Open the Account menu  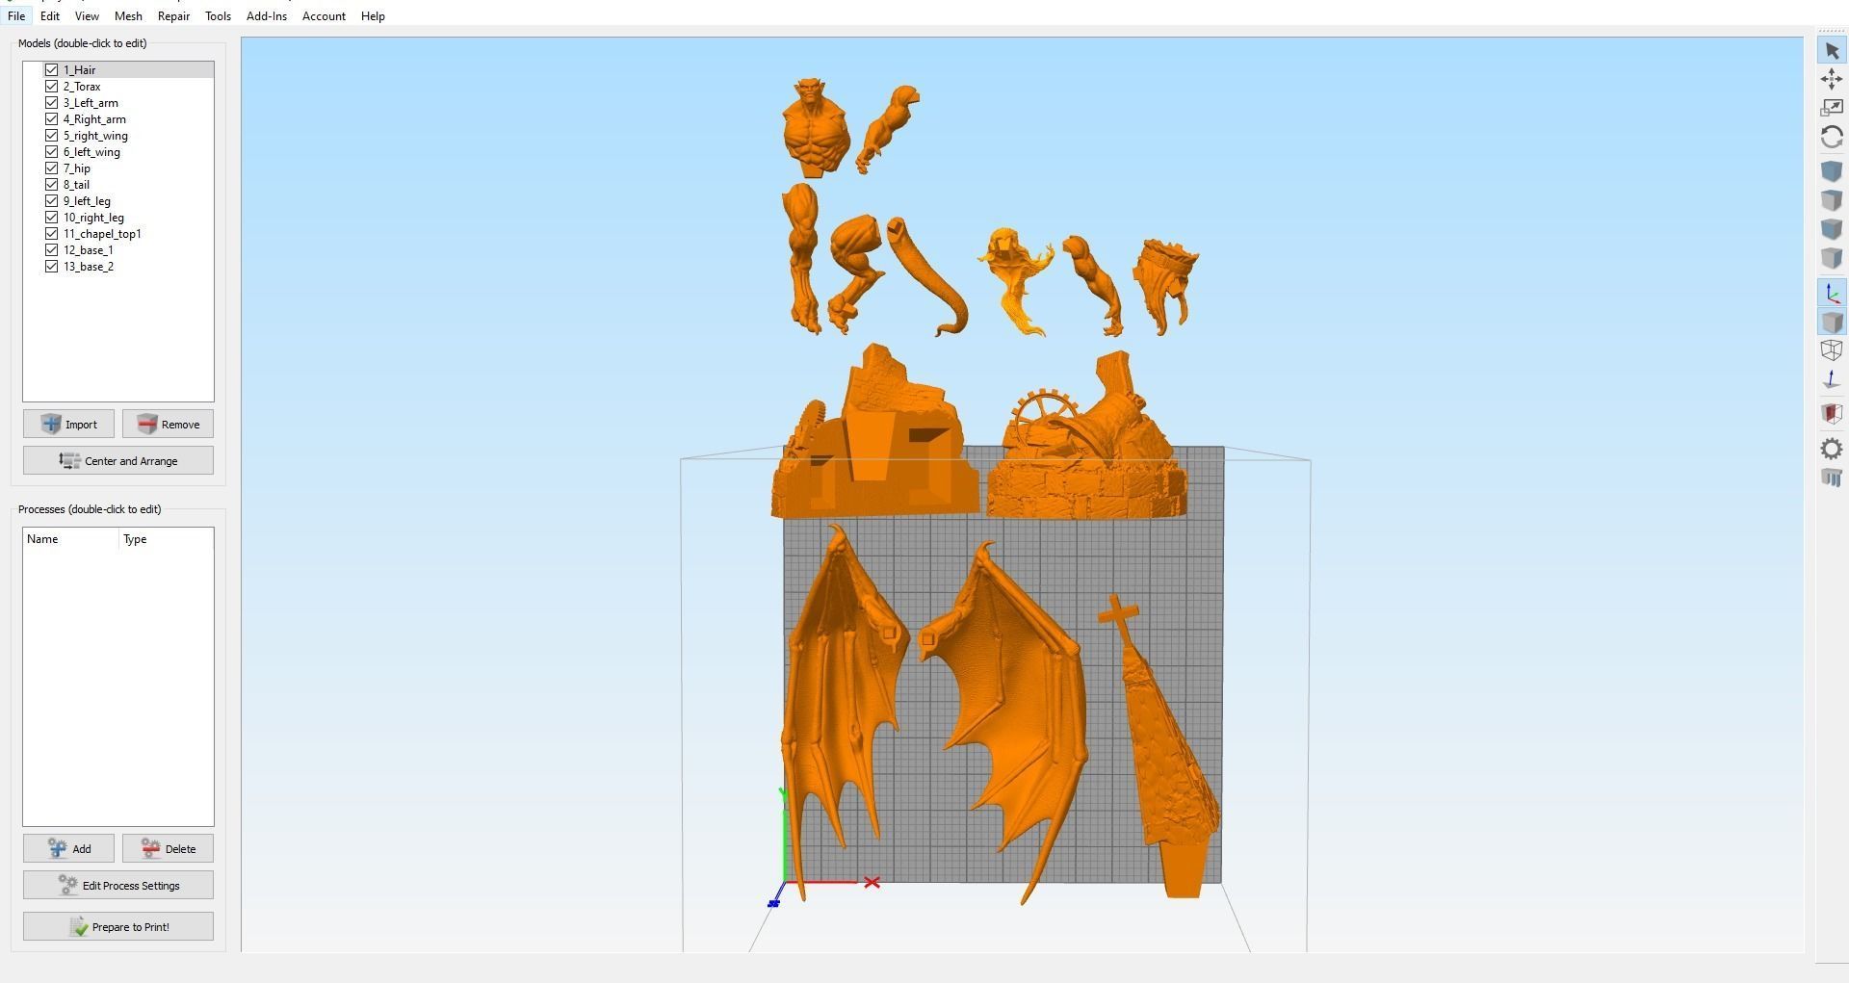324,16
